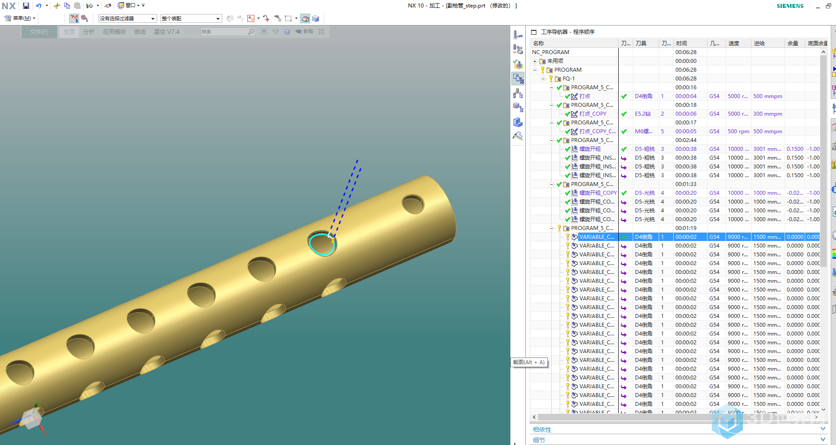
Task: Click the 教程 tutorial button
Action: pos(304,32)
